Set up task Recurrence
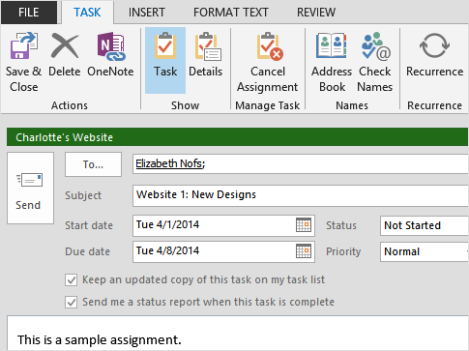The width and height of the screenshot is (469, 351). [x=434, y=54]
